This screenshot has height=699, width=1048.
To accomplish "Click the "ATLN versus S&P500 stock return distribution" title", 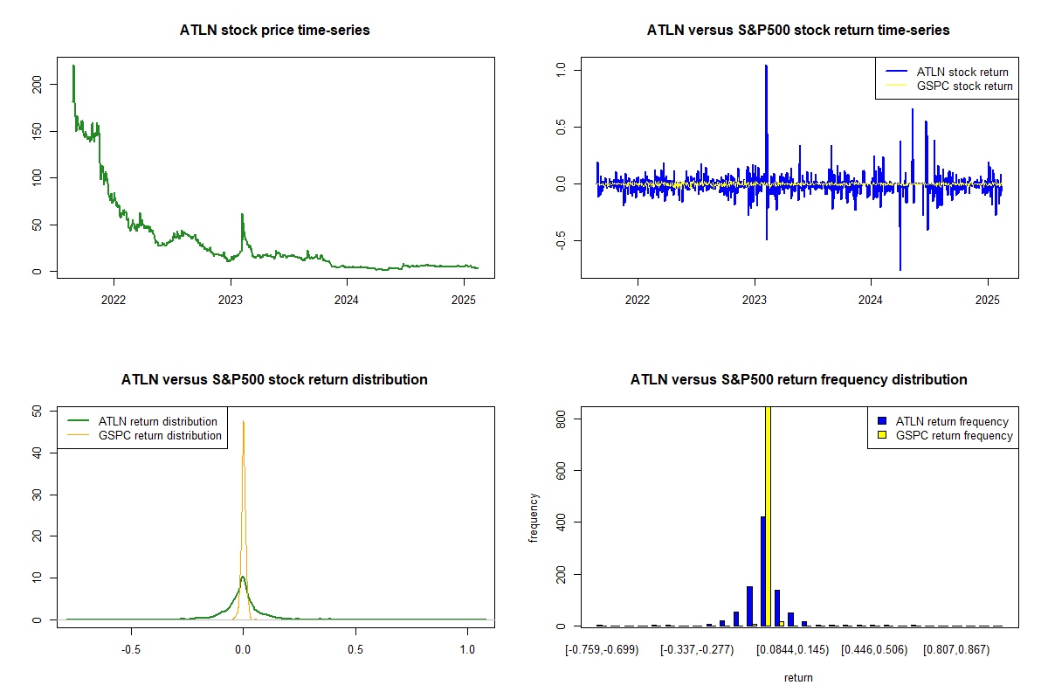I will (274, 380).
